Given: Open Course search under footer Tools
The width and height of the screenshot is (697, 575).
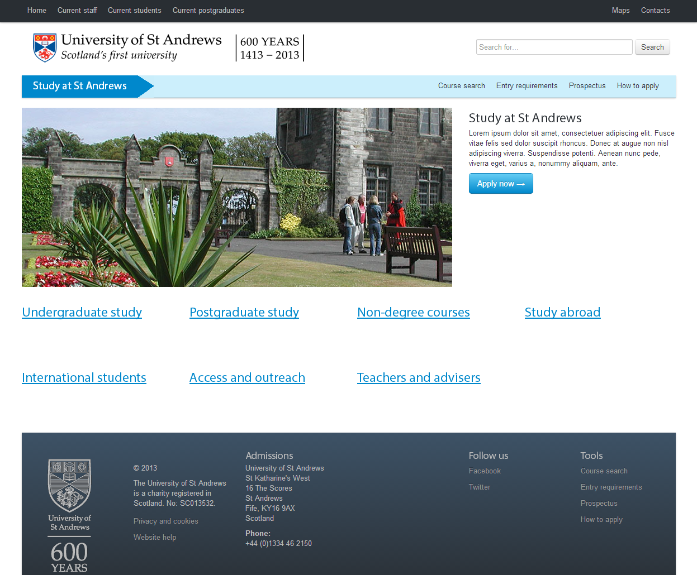Looking at the screenshot, I should (604, 471).
